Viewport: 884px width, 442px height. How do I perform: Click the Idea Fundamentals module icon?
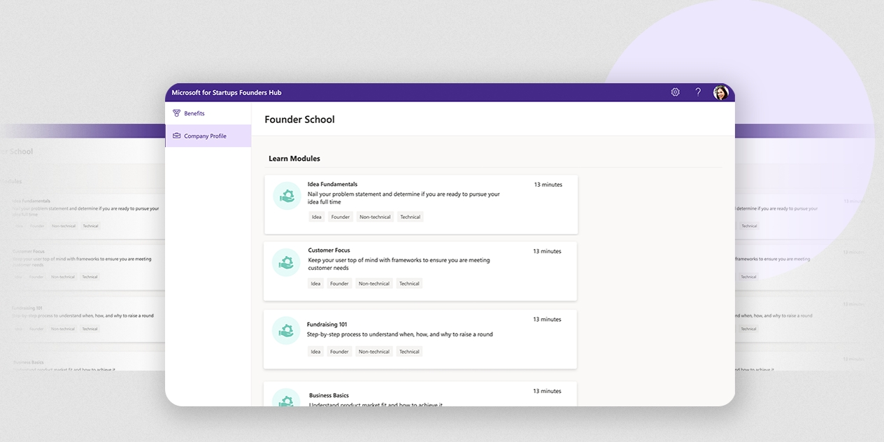287,196
